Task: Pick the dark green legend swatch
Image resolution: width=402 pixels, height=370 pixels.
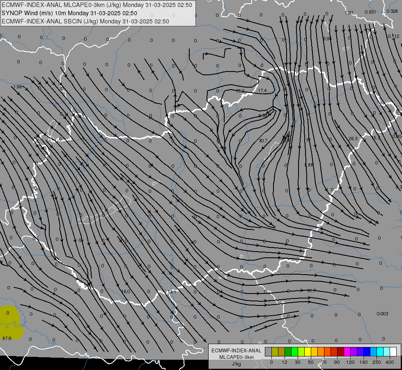Action: 288,351
